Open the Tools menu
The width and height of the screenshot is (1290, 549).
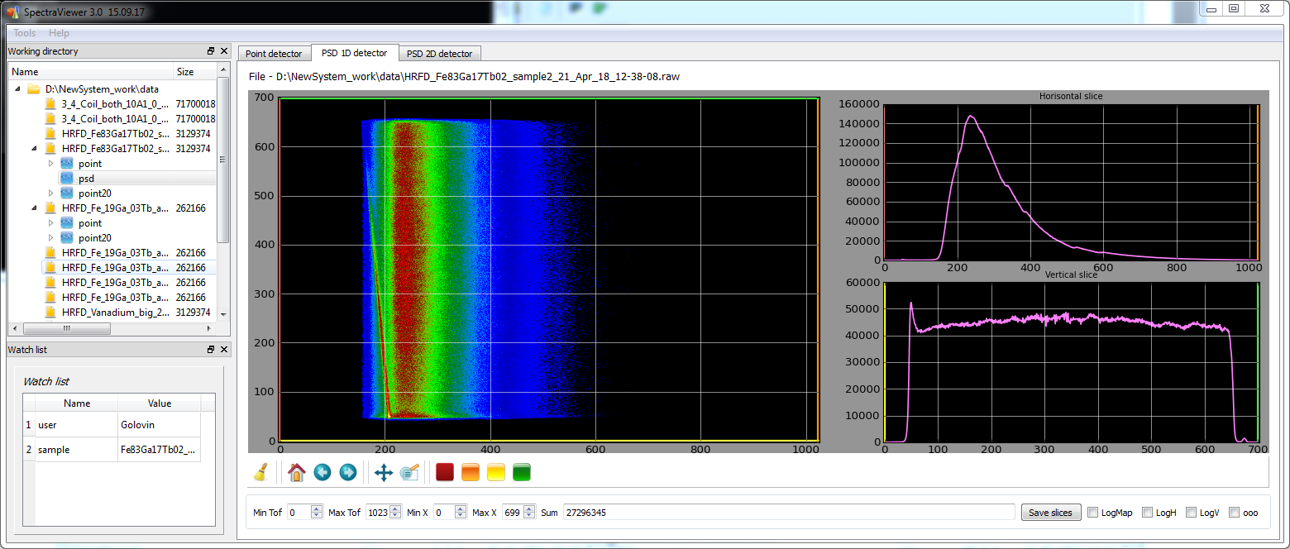[x=25, y=33]
